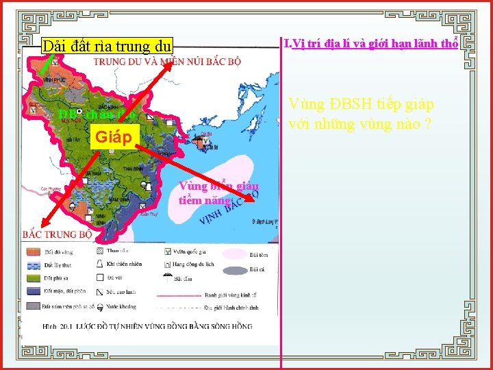493x370 pixels.
Task: Click the question line 'với những vùng nào ?'
Action: (x=359, y=124)
